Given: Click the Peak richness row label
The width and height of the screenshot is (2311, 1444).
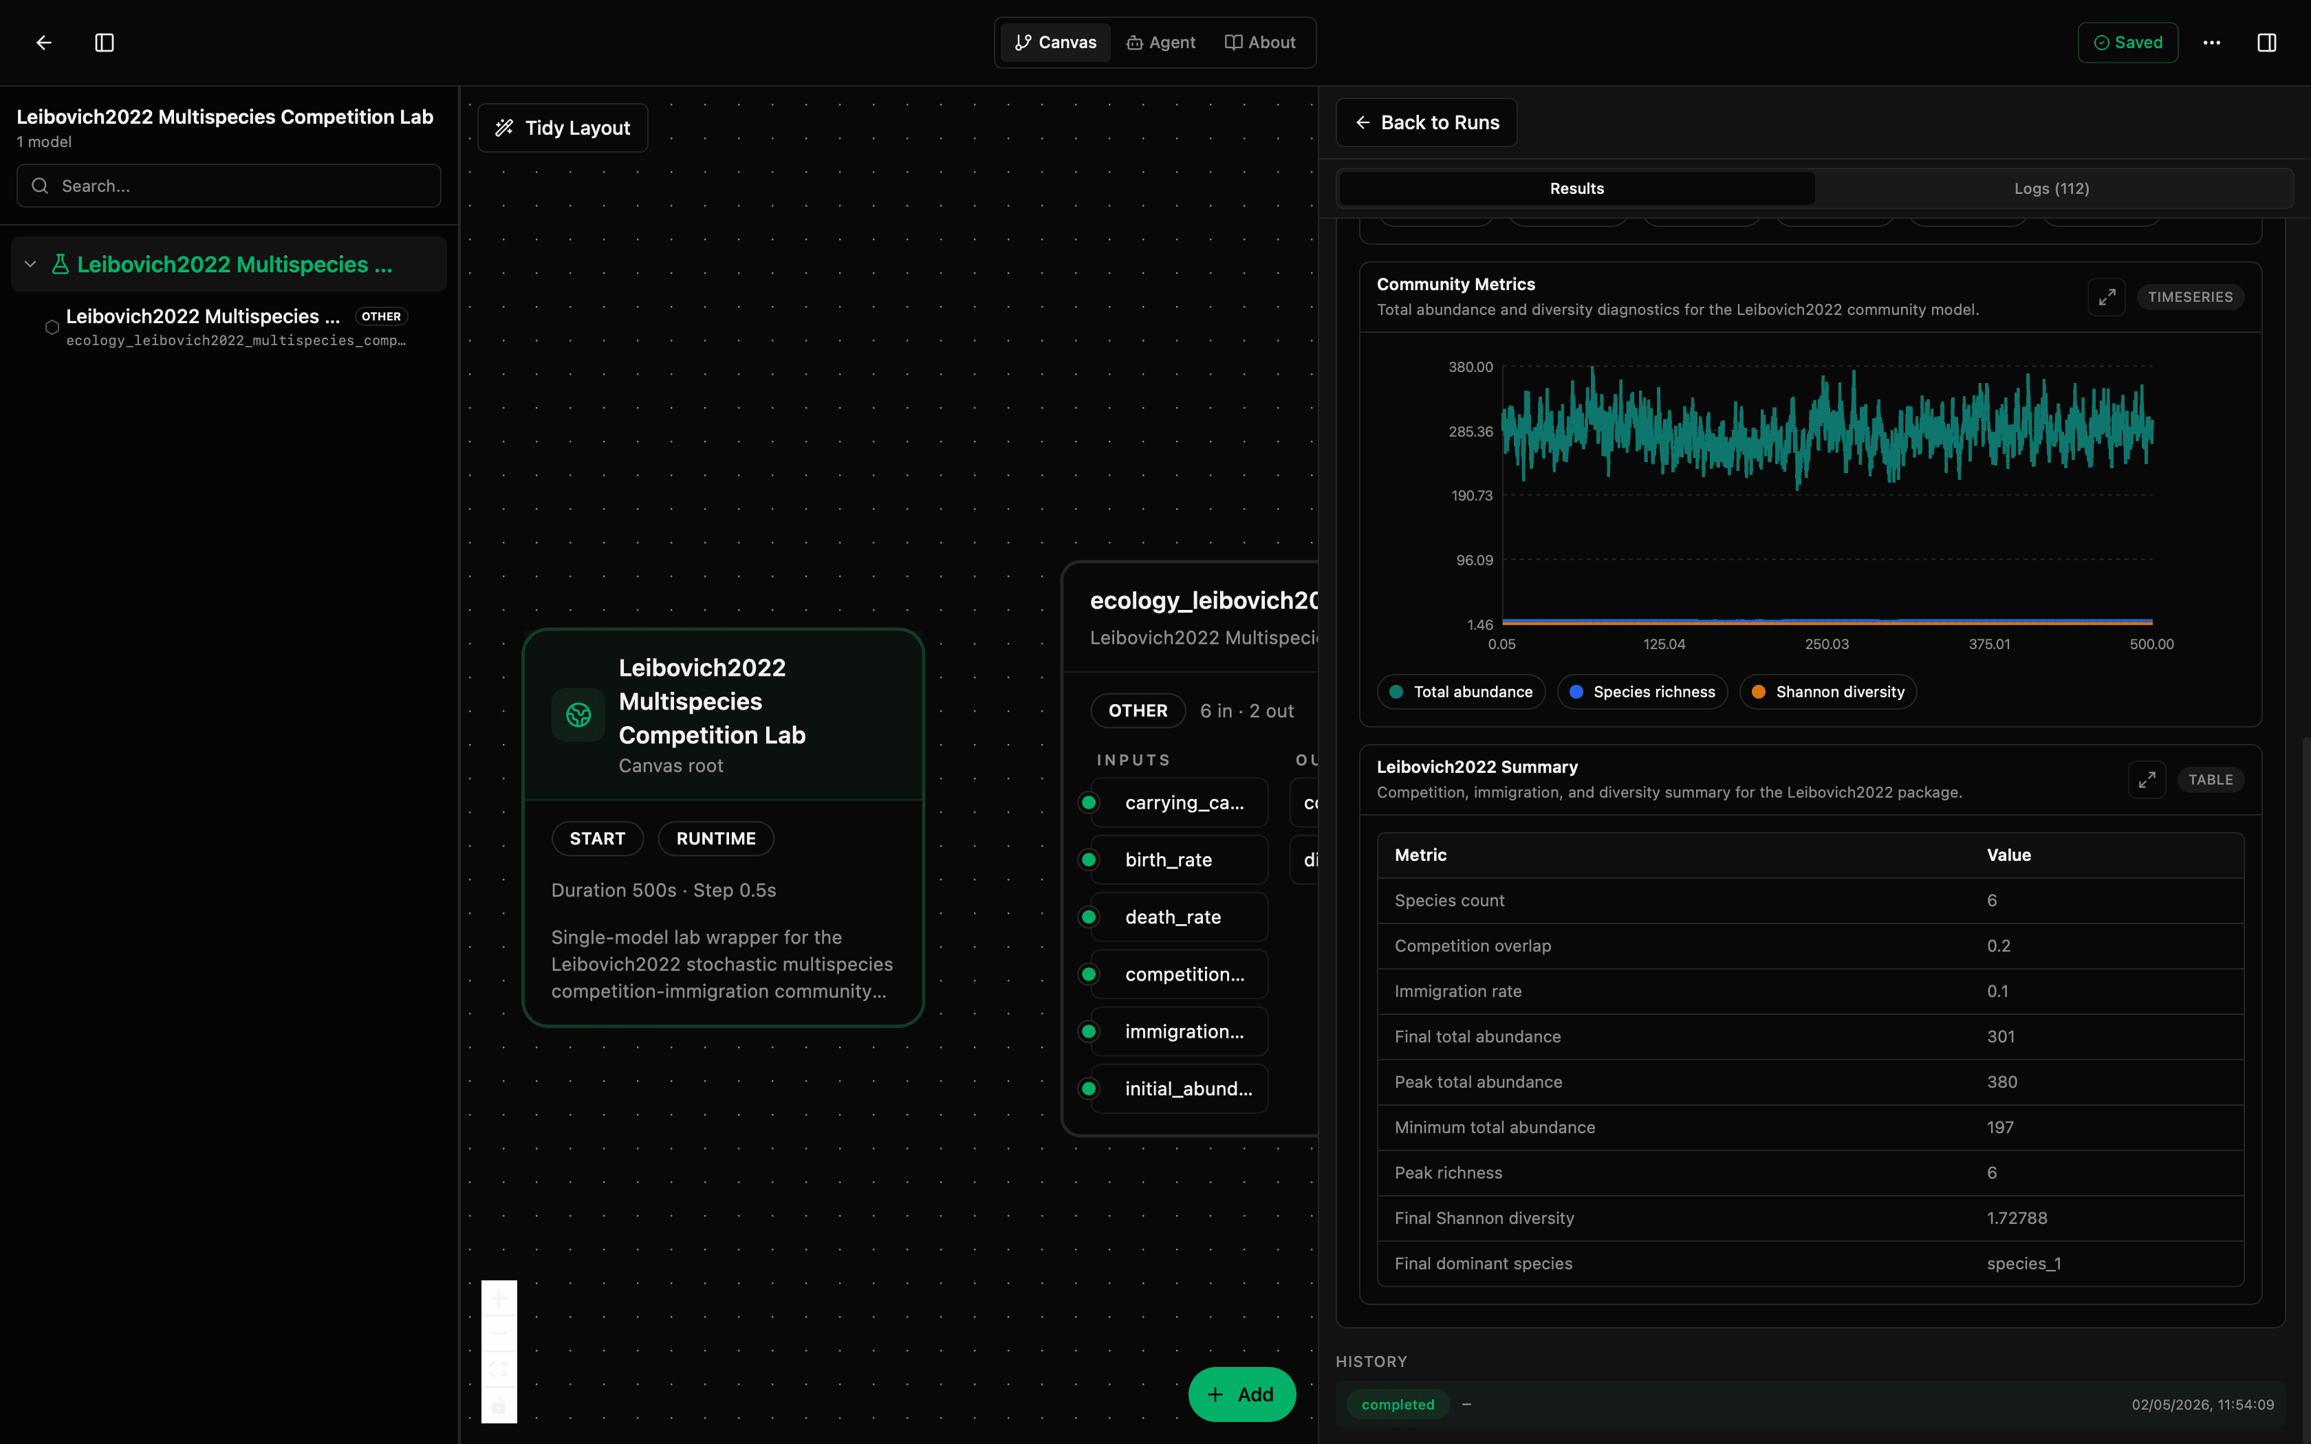Looking at the screenshot, I should [x=1448, y=1173].
